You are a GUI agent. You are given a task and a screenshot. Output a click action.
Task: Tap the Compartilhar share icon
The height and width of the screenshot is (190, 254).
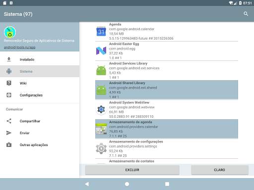point(9,121)
